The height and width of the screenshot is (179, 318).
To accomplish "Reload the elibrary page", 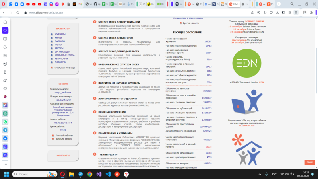I will (x=18, y=13).
